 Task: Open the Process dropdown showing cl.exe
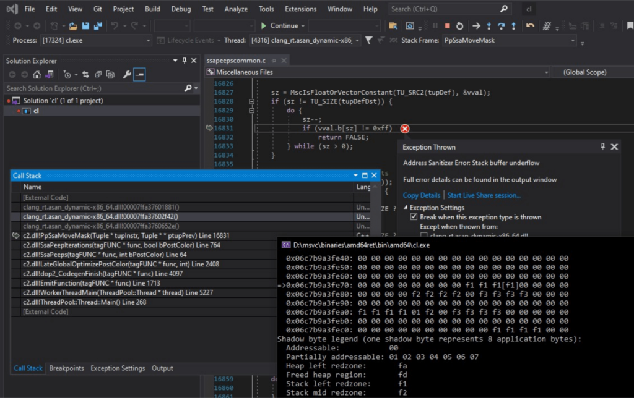click(x=147, y=40)
